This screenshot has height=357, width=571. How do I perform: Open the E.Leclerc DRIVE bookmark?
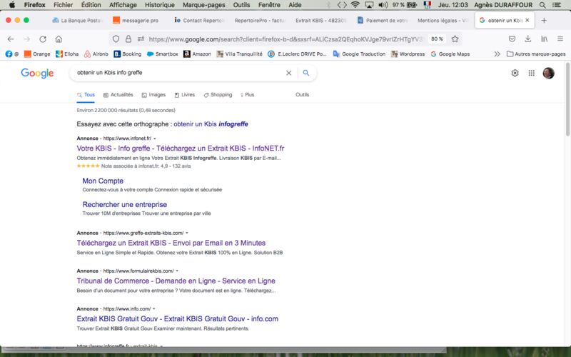(x=297, y=54)
